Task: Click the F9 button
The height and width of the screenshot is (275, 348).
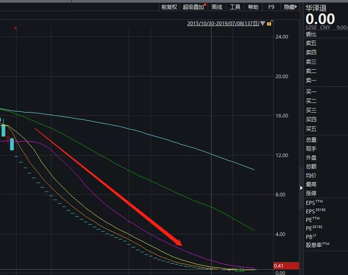Action: pos(271,7)
